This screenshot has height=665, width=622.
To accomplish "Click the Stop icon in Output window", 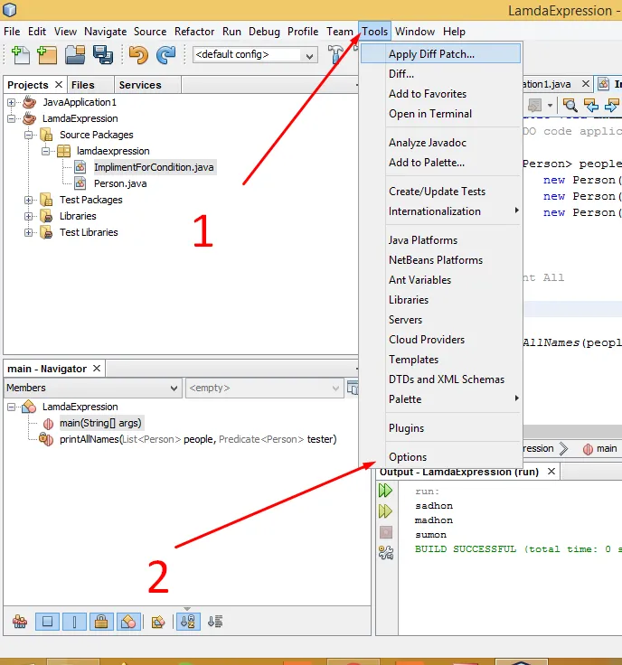I will point(386,532).
